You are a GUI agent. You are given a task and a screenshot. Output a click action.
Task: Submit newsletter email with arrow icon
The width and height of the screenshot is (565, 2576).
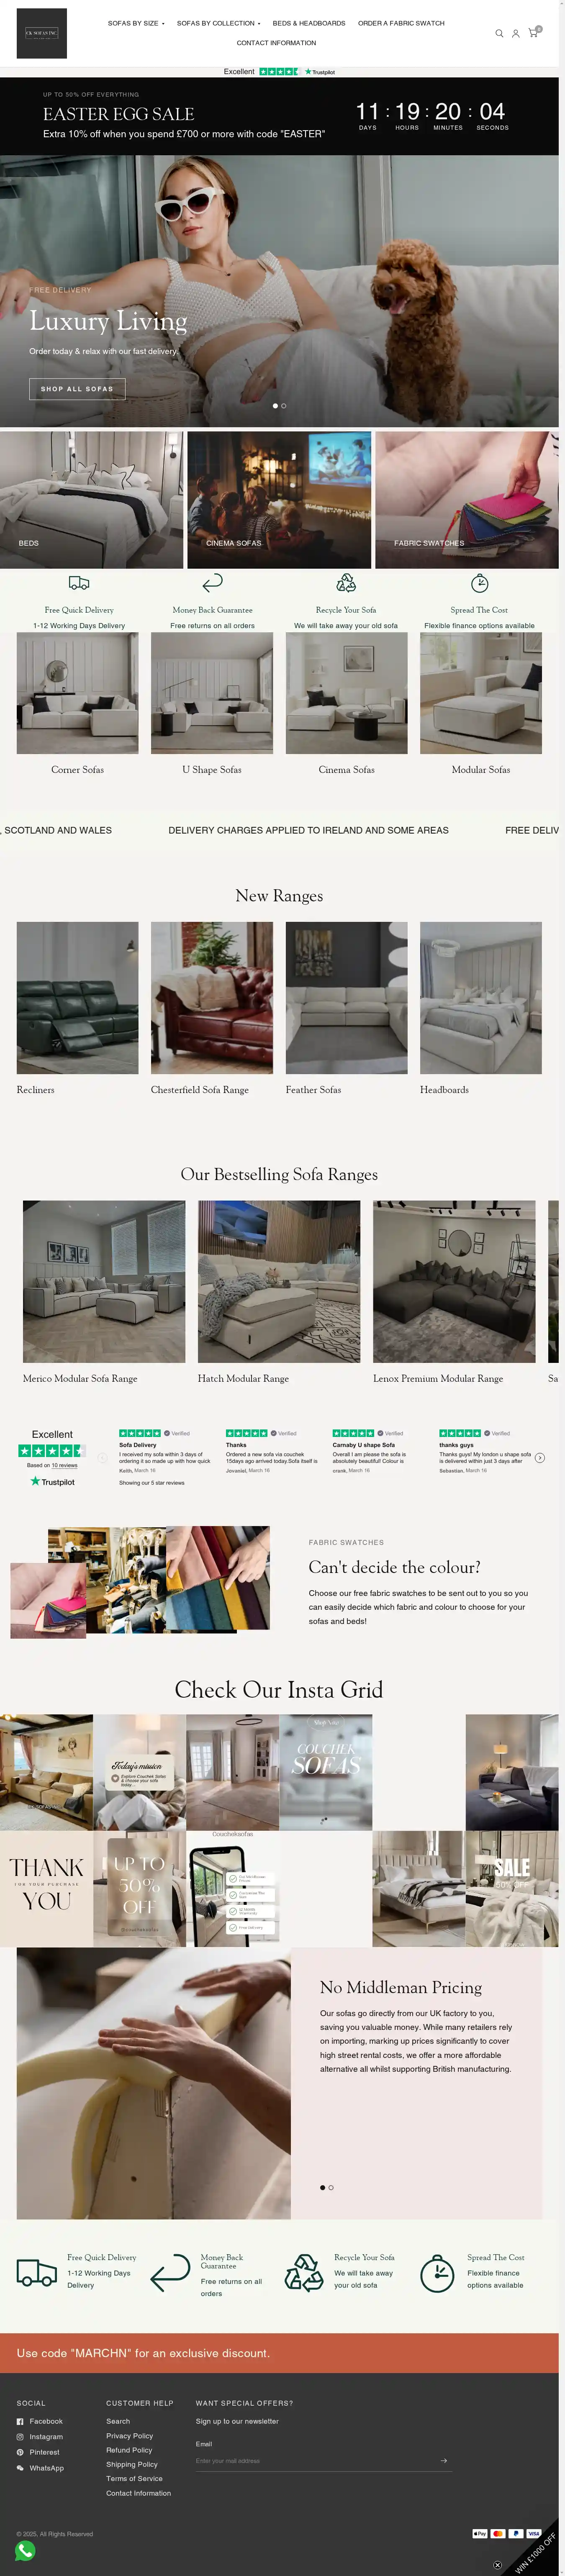443,2460
